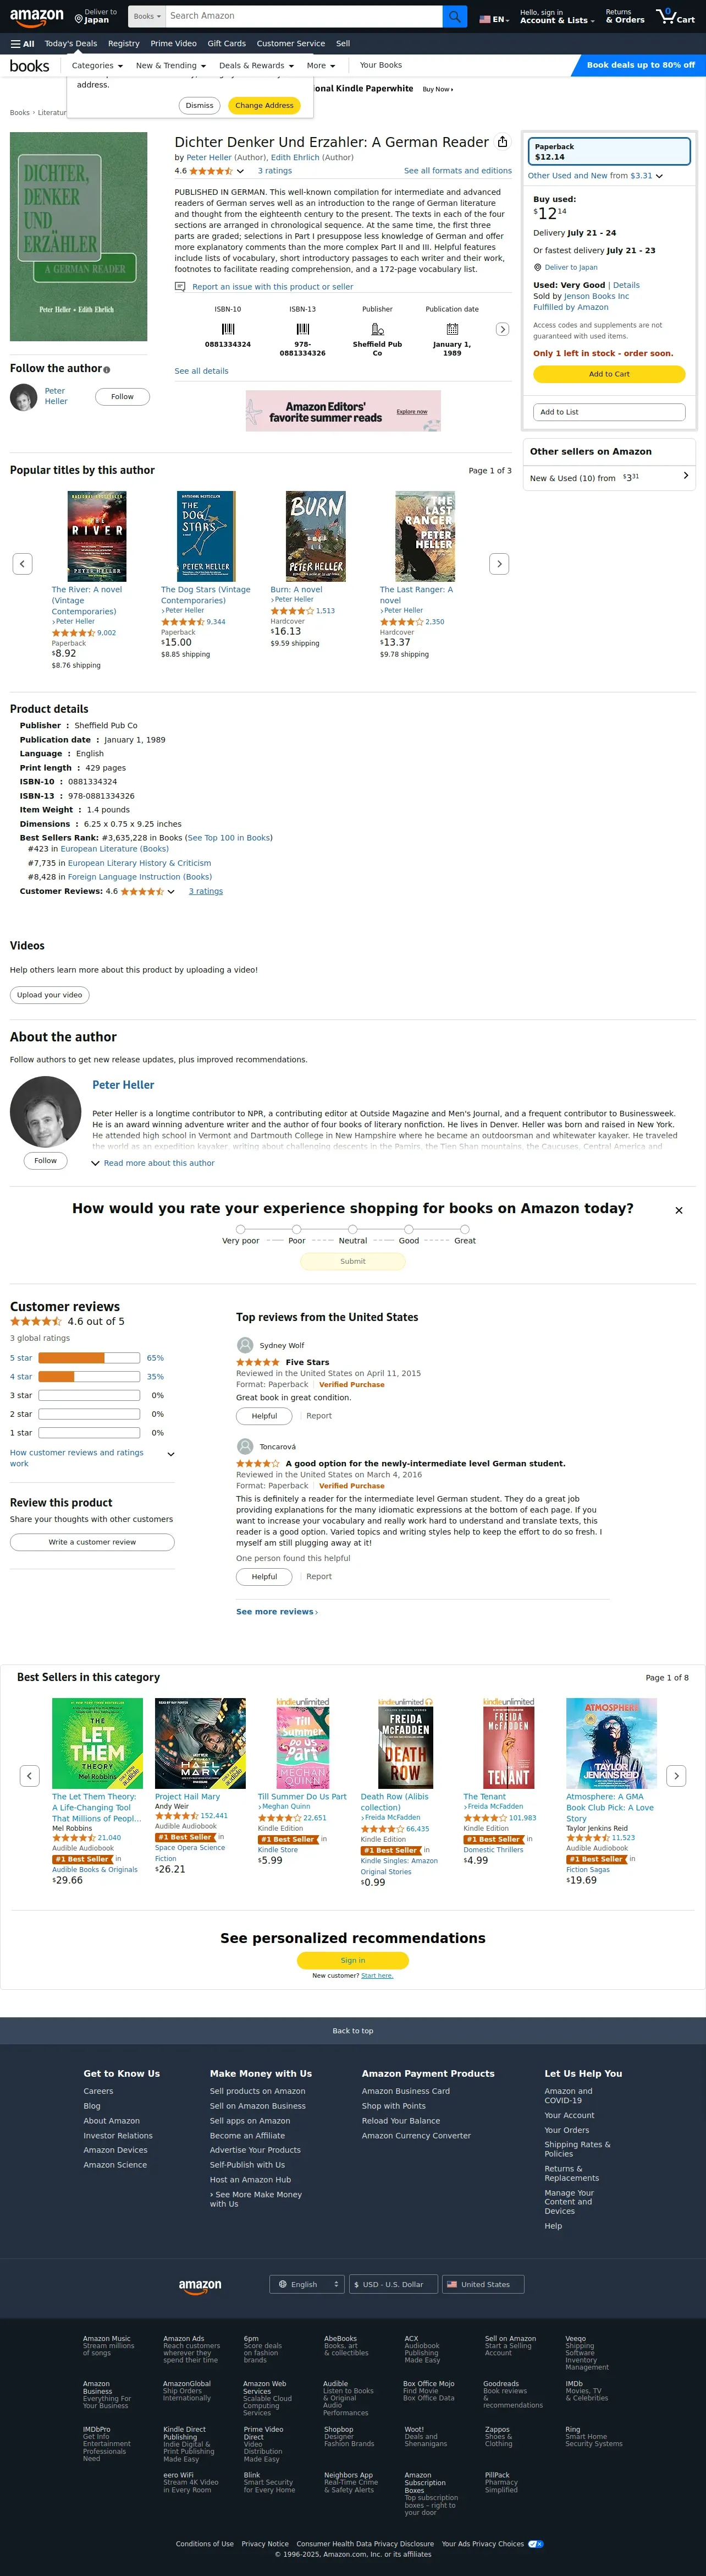Click the 5 star rating bar
Screen dimensions: 706x2576
[89, 1358]
